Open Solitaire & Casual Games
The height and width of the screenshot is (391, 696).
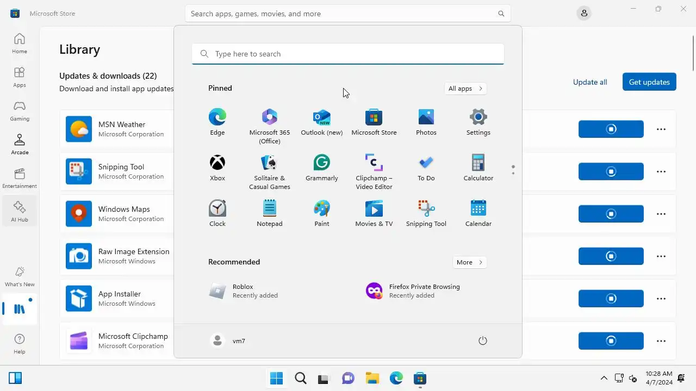[x=269, y=172]
